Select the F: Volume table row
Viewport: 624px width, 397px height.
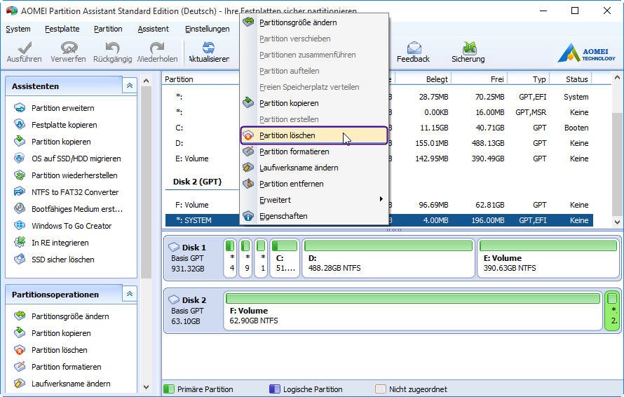379,205
